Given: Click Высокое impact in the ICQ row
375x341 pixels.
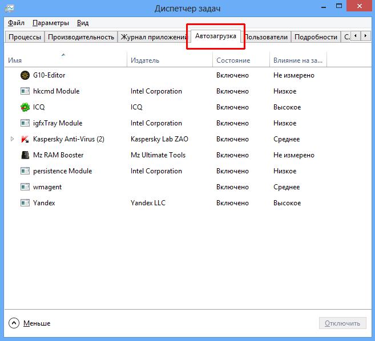Looking at the screenshot, I should tap(287, 107).
